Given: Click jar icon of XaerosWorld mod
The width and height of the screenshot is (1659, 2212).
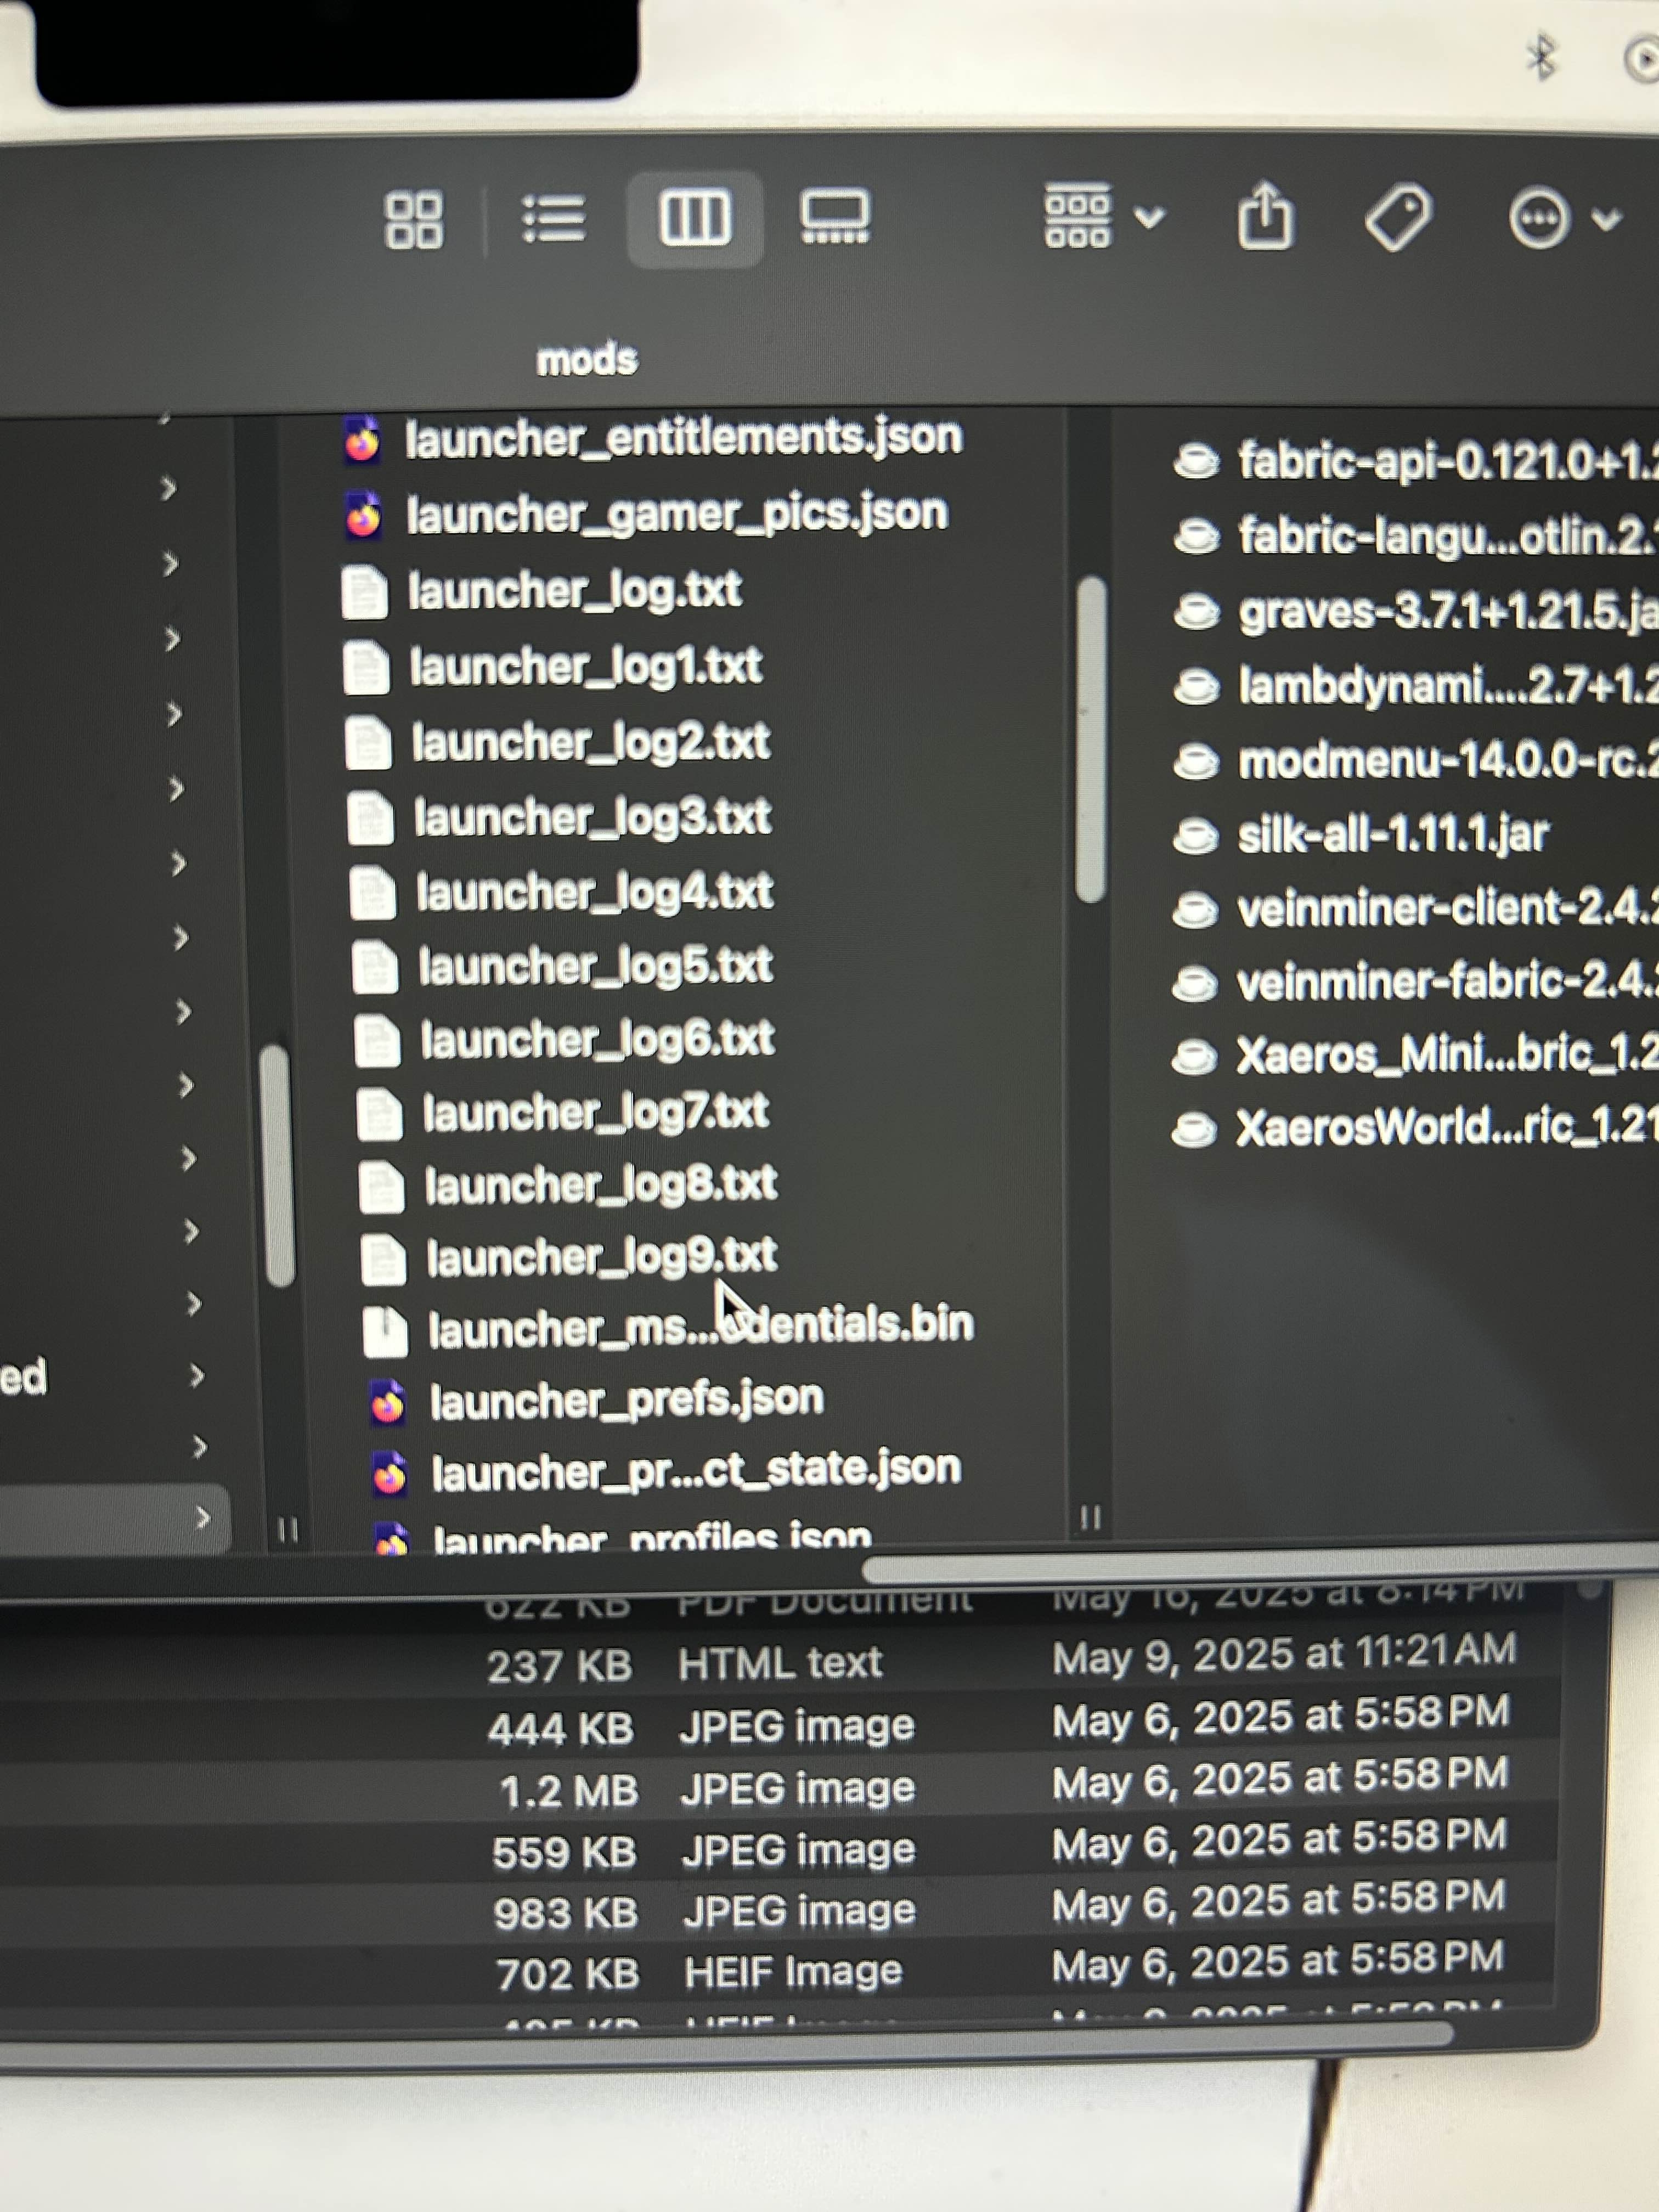Looking at the screenshot, I should [1194, 1131].
